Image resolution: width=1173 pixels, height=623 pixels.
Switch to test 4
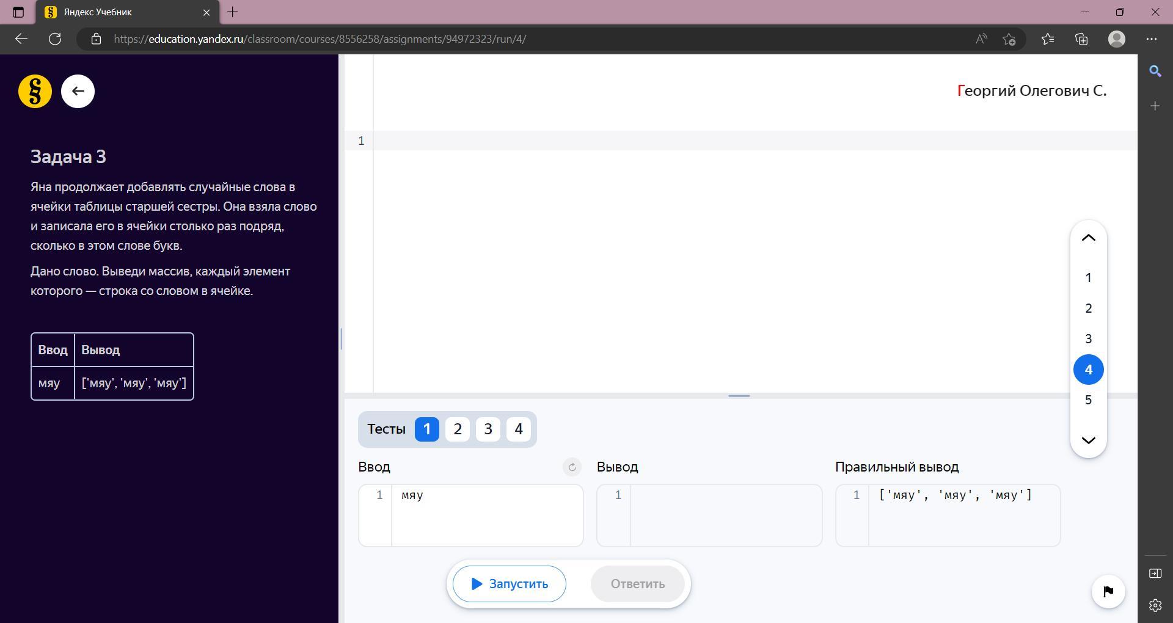tap(519, 429)
